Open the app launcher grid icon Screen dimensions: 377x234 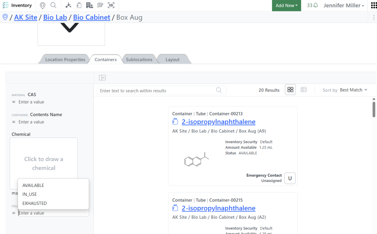pos(374,5)
